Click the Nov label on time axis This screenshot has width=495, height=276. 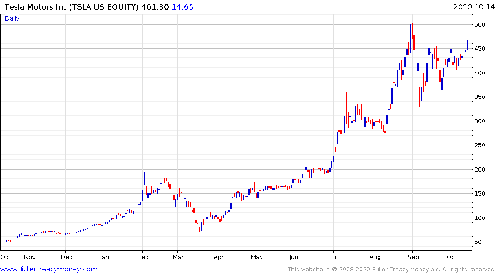pos(29,257)
